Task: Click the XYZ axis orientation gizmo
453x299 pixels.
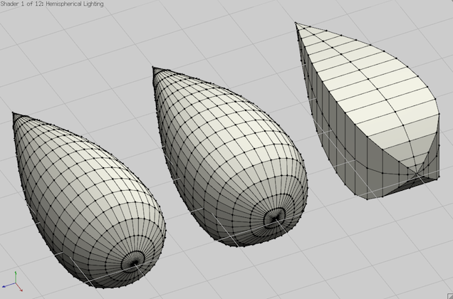Action: click(x=12, y=281)
